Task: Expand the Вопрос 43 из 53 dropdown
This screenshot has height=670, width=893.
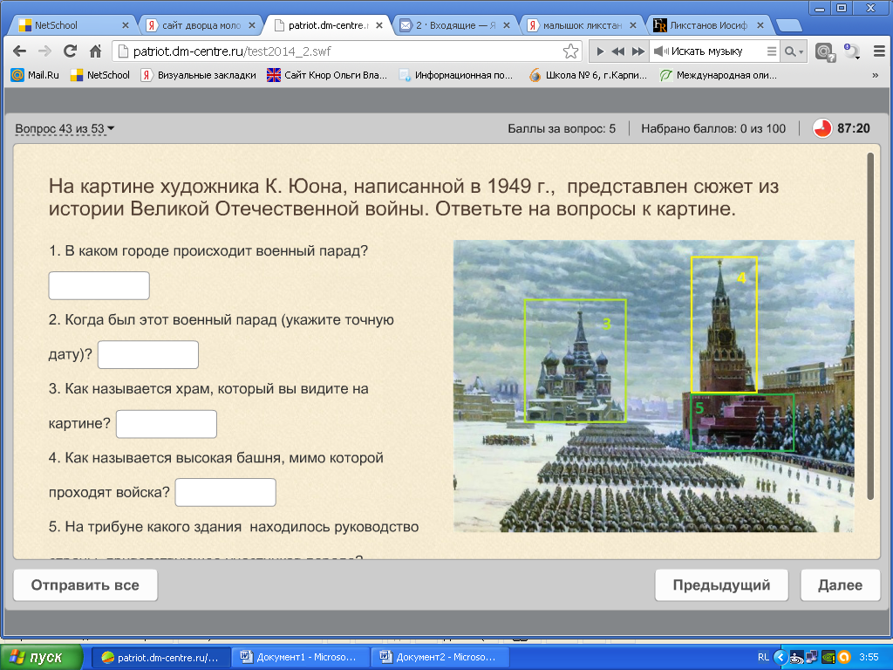Action: pyautogui.click(x=65, y=129)
